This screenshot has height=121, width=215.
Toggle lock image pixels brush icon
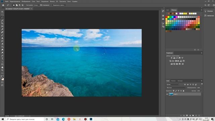176,91
